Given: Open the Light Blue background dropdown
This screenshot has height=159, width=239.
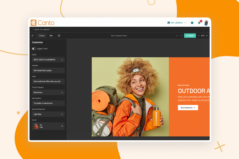Looking at the screenshot, I should pyautogui.click(x=48, y=114).
